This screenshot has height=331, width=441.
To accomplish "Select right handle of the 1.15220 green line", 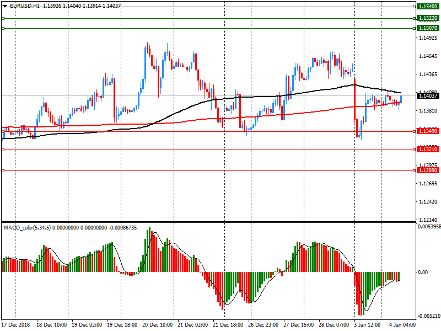I will coord(415,19).
